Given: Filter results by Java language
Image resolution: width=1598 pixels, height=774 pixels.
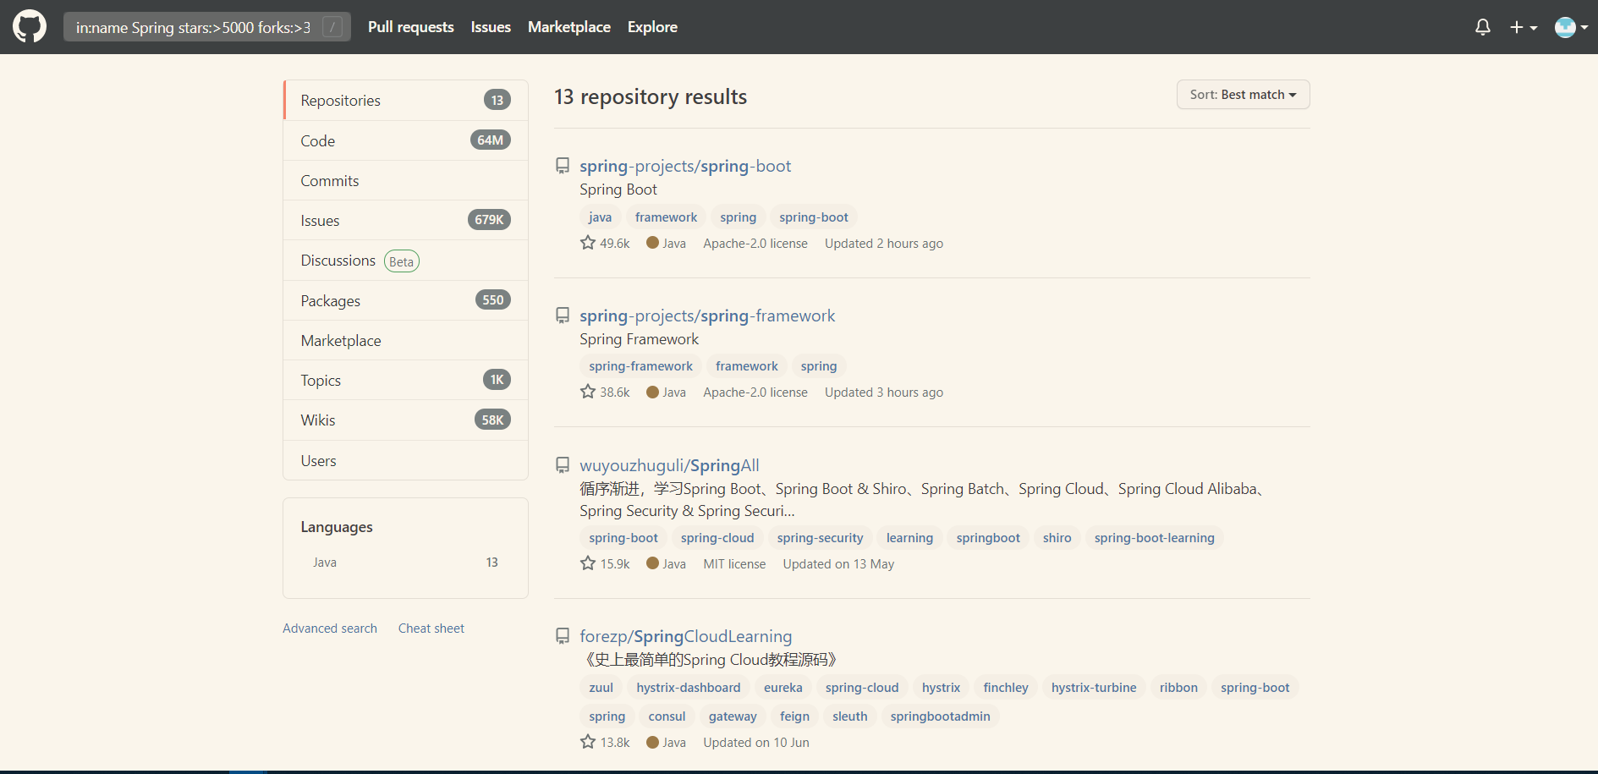Looking at the screenshot, I should point(405,563).
